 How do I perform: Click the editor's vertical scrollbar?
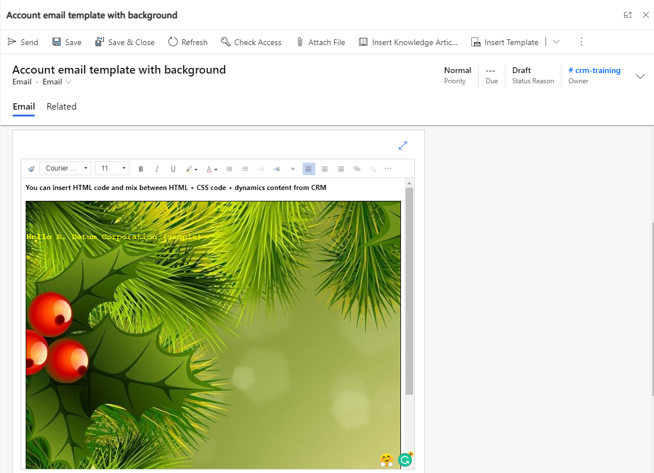click(409, 285)
